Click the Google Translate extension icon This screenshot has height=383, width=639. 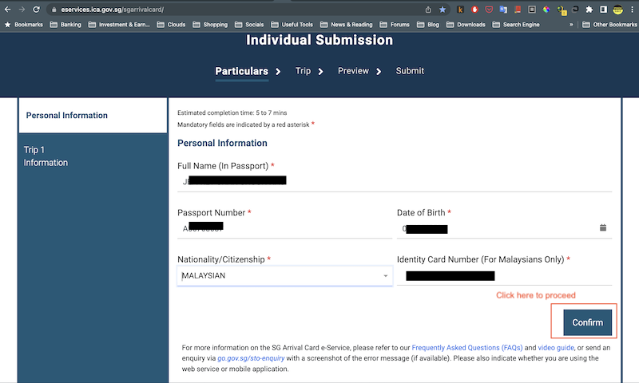(503, 10)
